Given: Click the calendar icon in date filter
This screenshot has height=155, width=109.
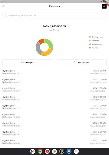Looking at the screenshot, I should point(74,62).
